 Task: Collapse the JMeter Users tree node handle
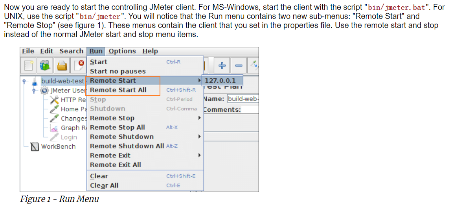(x=35, y=91)
